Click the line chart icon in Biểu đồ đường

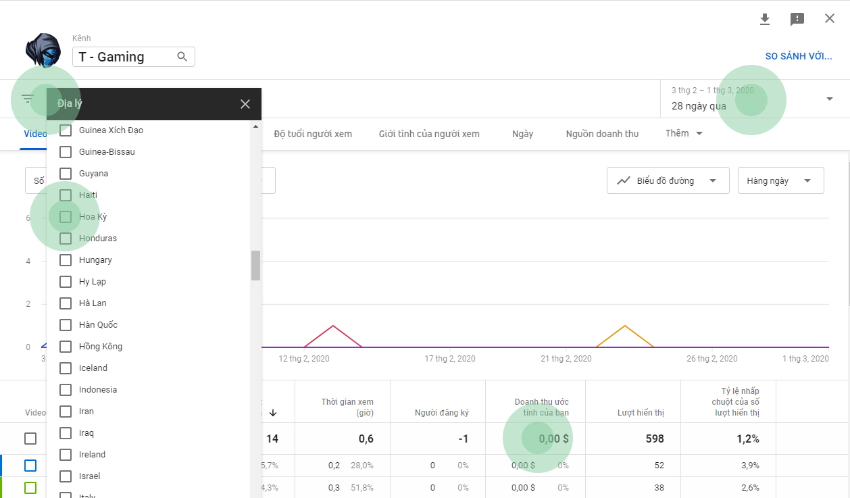point(624,180)
